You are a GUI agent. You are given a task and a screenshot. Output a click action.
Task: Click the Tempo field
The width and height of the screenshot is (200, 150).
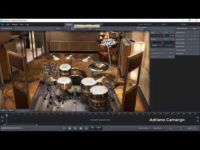(x=98, y=128)
